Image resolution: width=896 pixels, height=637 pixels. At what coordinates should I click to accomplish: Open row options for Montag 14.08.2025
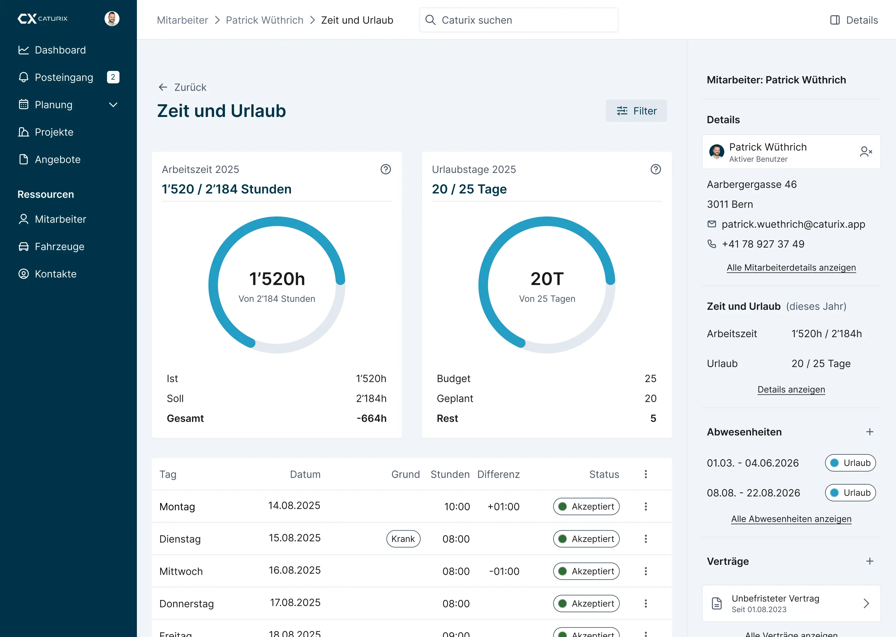(645, 506)
